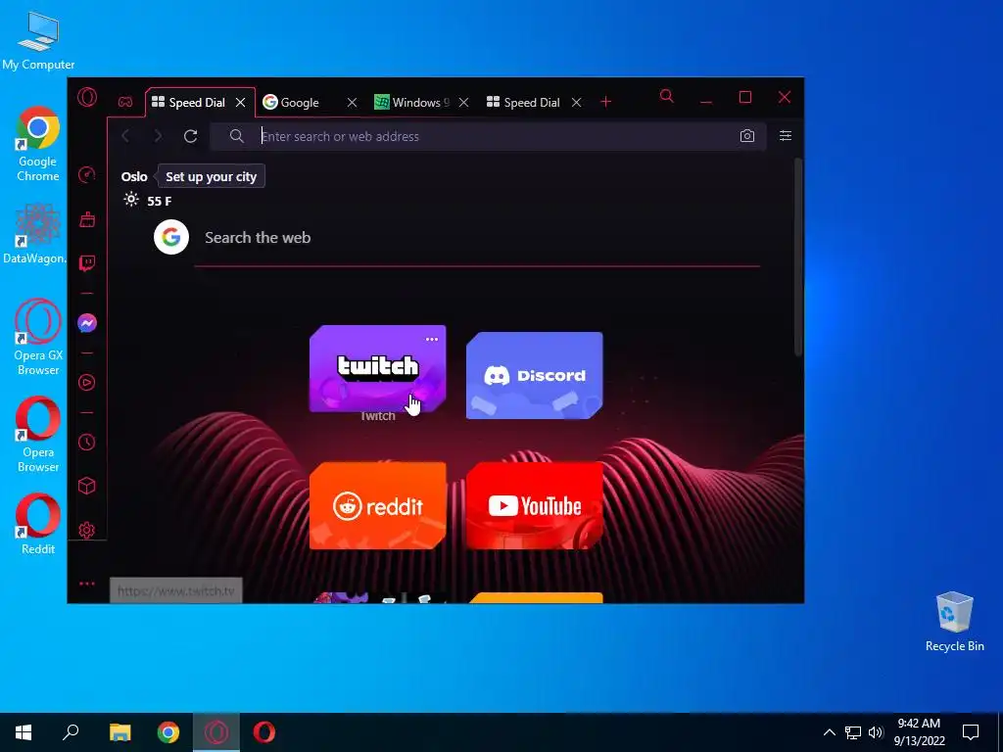Click the page vertical scrollbar
Image resolution: width=1003 pixels, height=752 pixels.
coord(797,256)
